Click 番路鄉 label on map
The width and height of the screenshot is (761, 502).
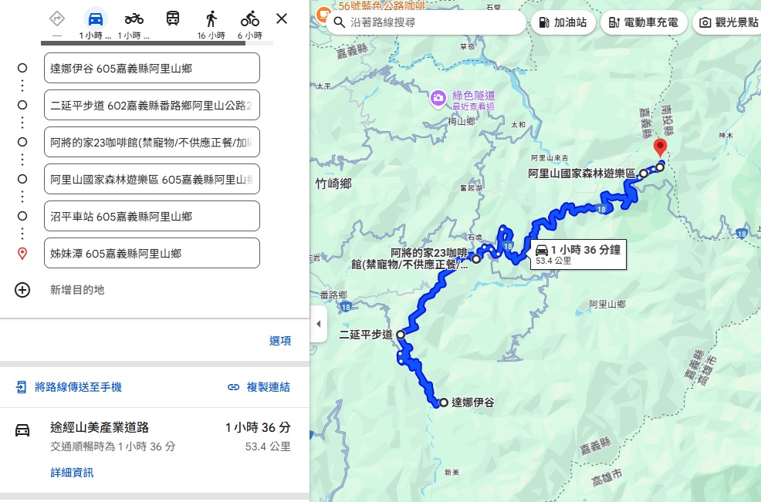pyautogui.click(x=333, y=295)
